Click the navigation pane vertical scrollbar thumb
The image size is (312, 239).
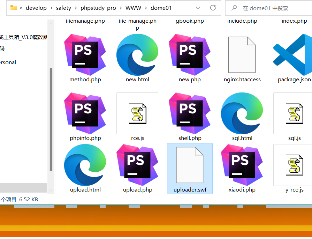(x=51, y=119)
